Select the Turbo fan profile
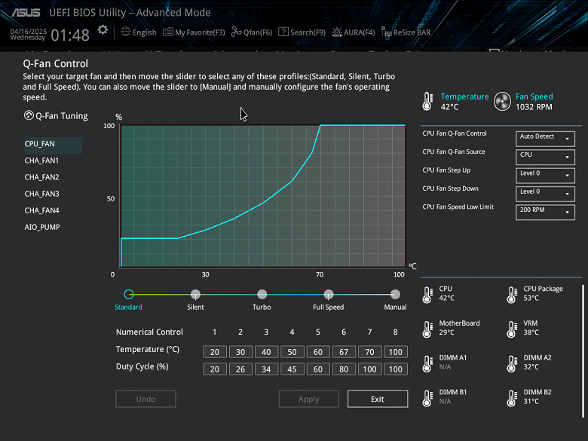 coord(262,294)
